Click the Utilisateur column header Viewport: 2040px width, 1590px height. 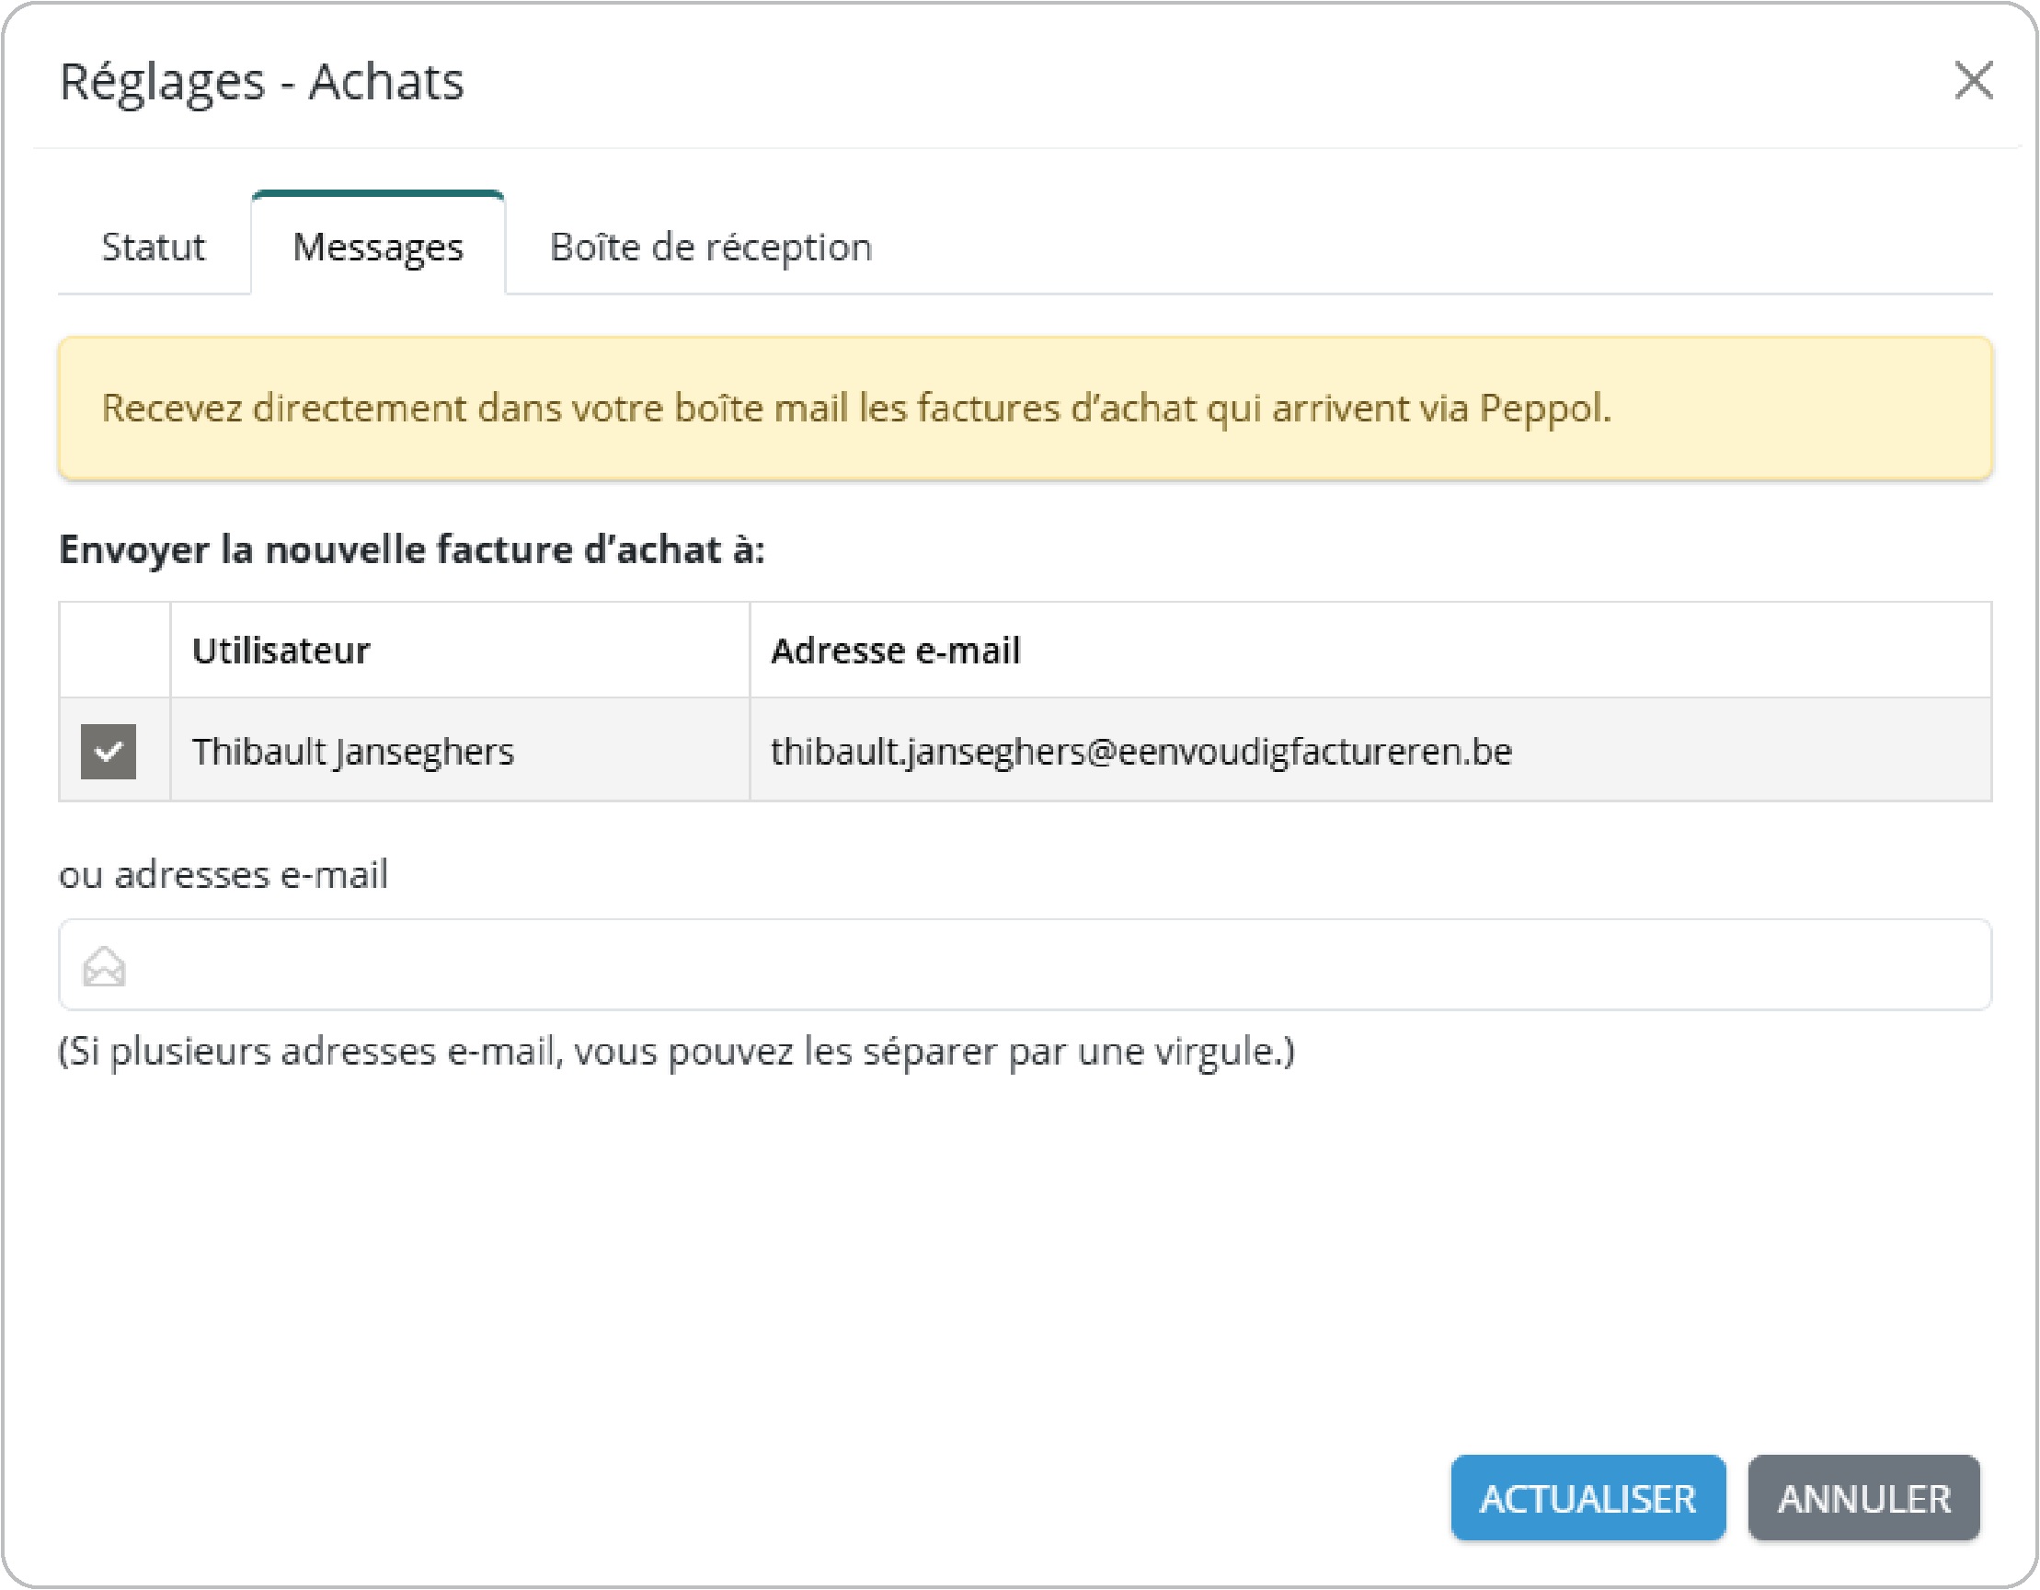[281, 651]
